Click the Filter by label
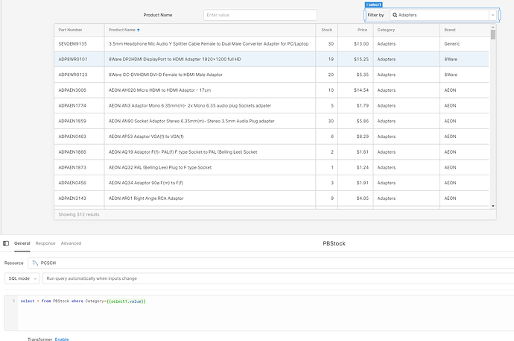This screenshot has height=341, width=514. tap(375, 15)
